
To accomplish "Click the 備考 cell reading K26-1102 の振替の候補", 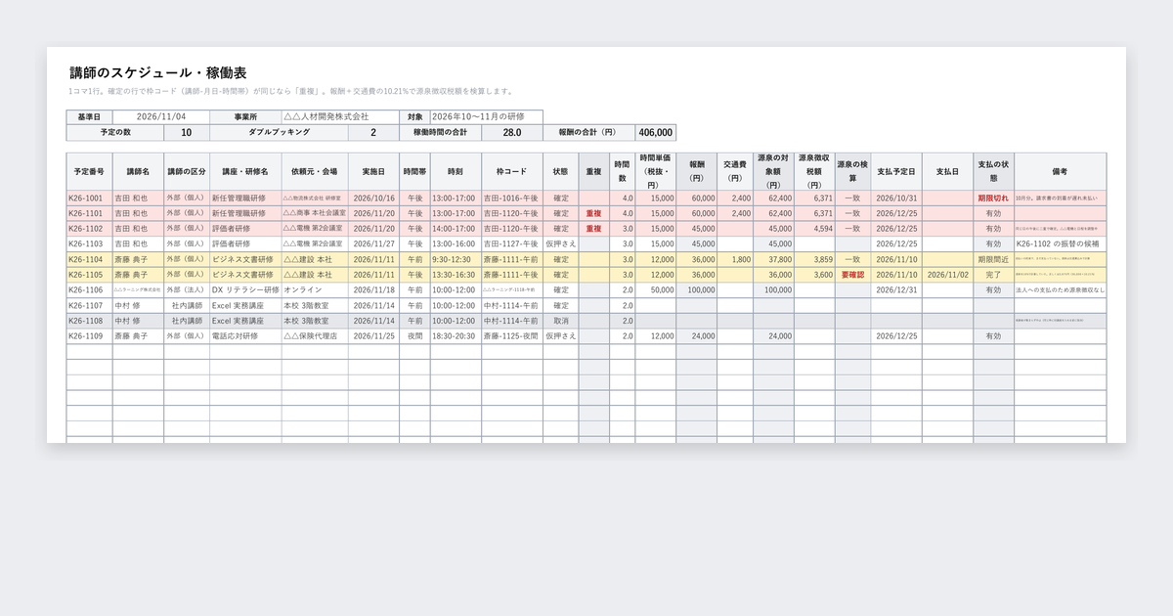I will 1060,243.
